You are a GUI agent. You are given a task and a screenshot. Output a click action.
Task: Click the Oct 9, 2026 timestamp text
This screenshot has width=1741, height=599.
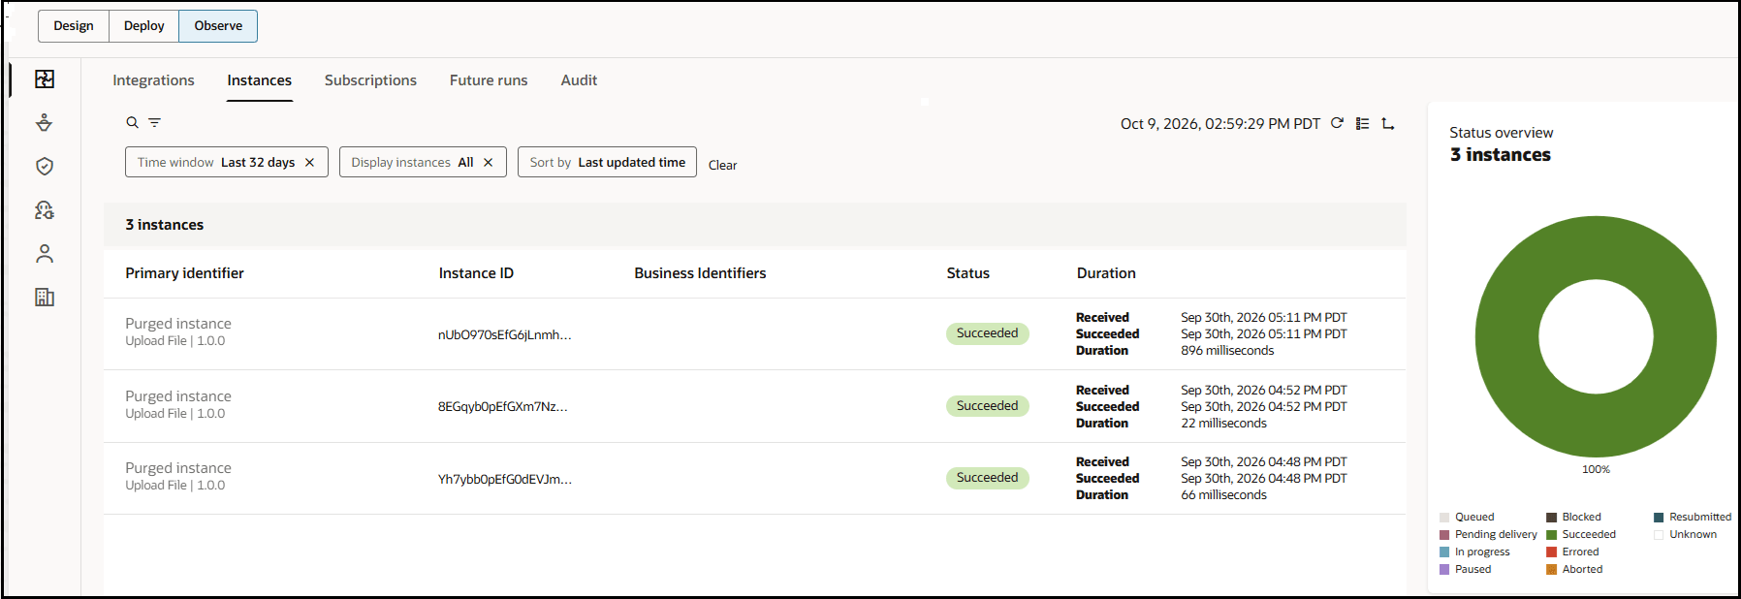tap(1220, 124)
